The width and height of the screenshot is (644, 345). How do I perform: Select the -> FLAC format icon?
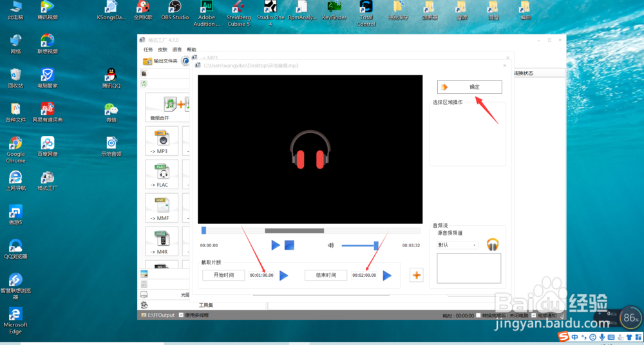point(162,174)
